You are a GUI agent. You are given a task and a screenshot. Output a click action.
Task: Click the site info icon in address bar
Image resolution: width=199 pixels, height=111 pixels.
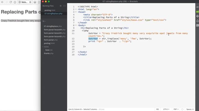(x=20, y=2)
